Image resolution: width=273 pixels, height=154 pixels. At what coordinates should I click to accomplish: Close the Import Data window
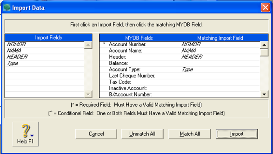tap(265, 8)
